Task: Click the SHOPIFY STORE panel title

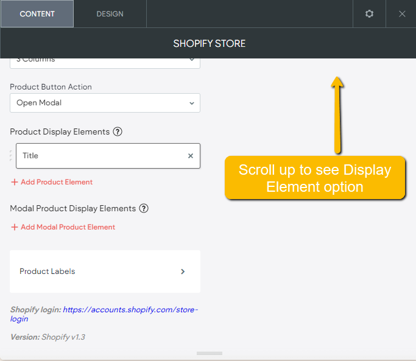Action: pyautogui.click(x=210, y=43)
